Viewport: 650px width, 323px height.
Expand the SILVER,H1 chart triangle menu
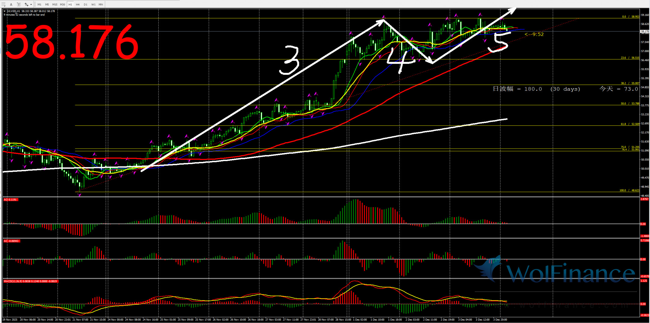point(5,11)
